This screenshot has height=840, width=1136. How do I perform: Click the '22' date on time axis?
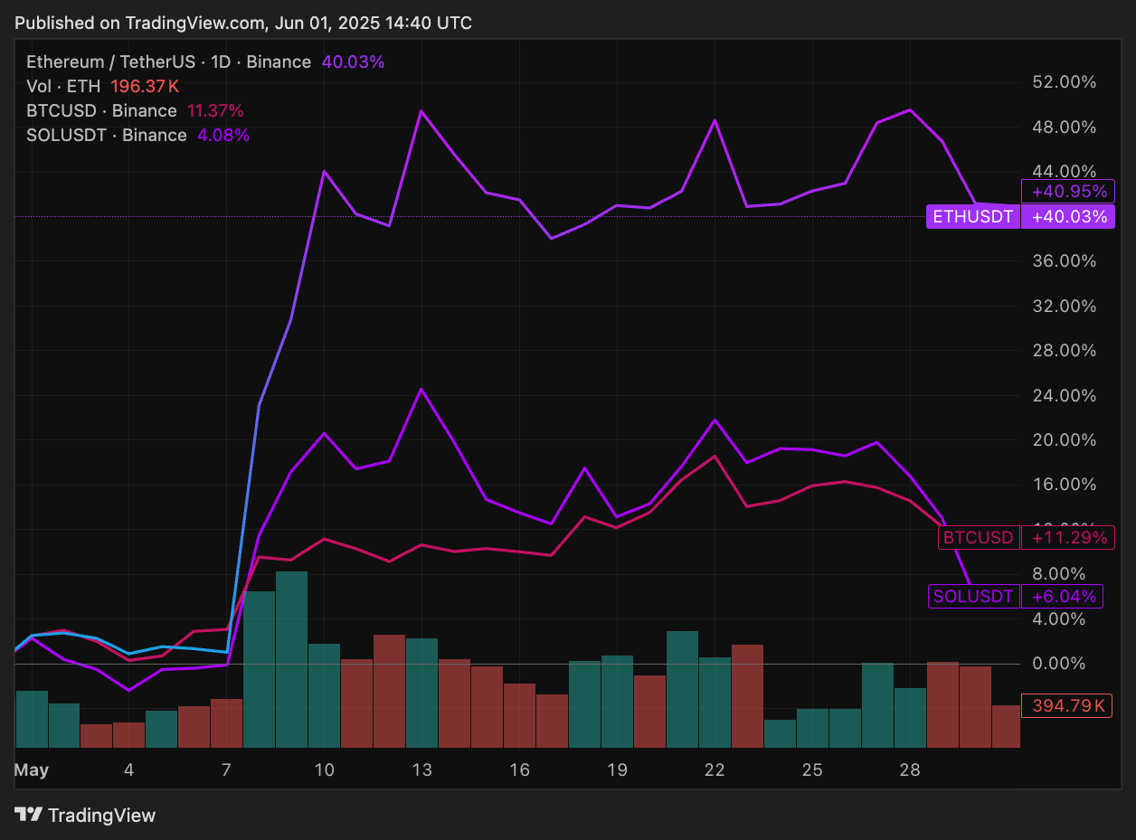coord(715,770)
